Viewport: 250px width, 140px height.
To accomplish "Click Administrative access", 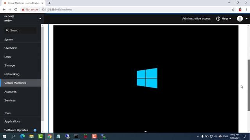I will [x=196, y=19].
